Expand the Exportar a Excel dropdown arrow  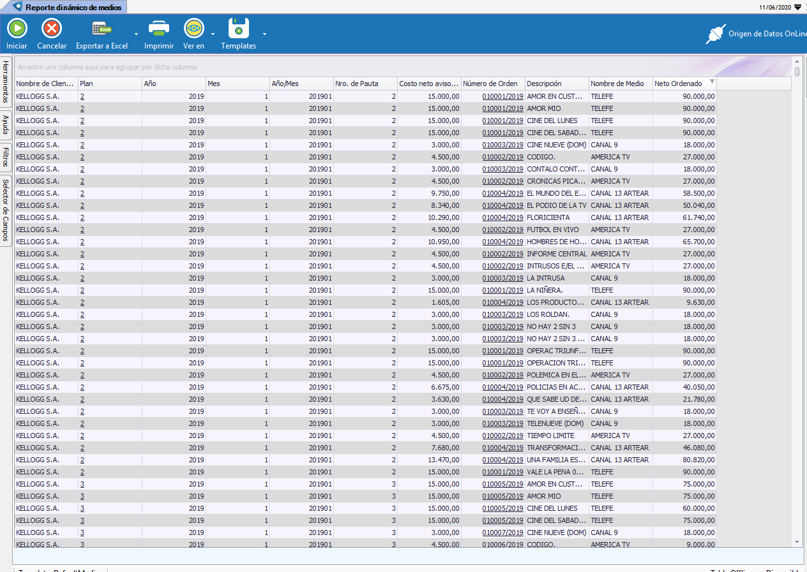(x=136, y=33)
